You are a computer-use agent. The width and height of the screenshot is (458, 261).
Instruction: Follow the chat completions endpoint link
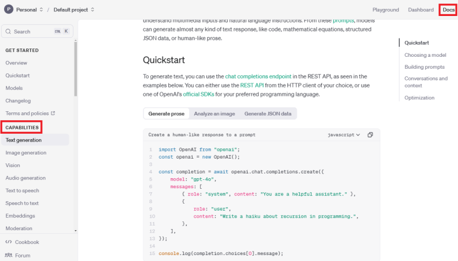tap(258, 76)
